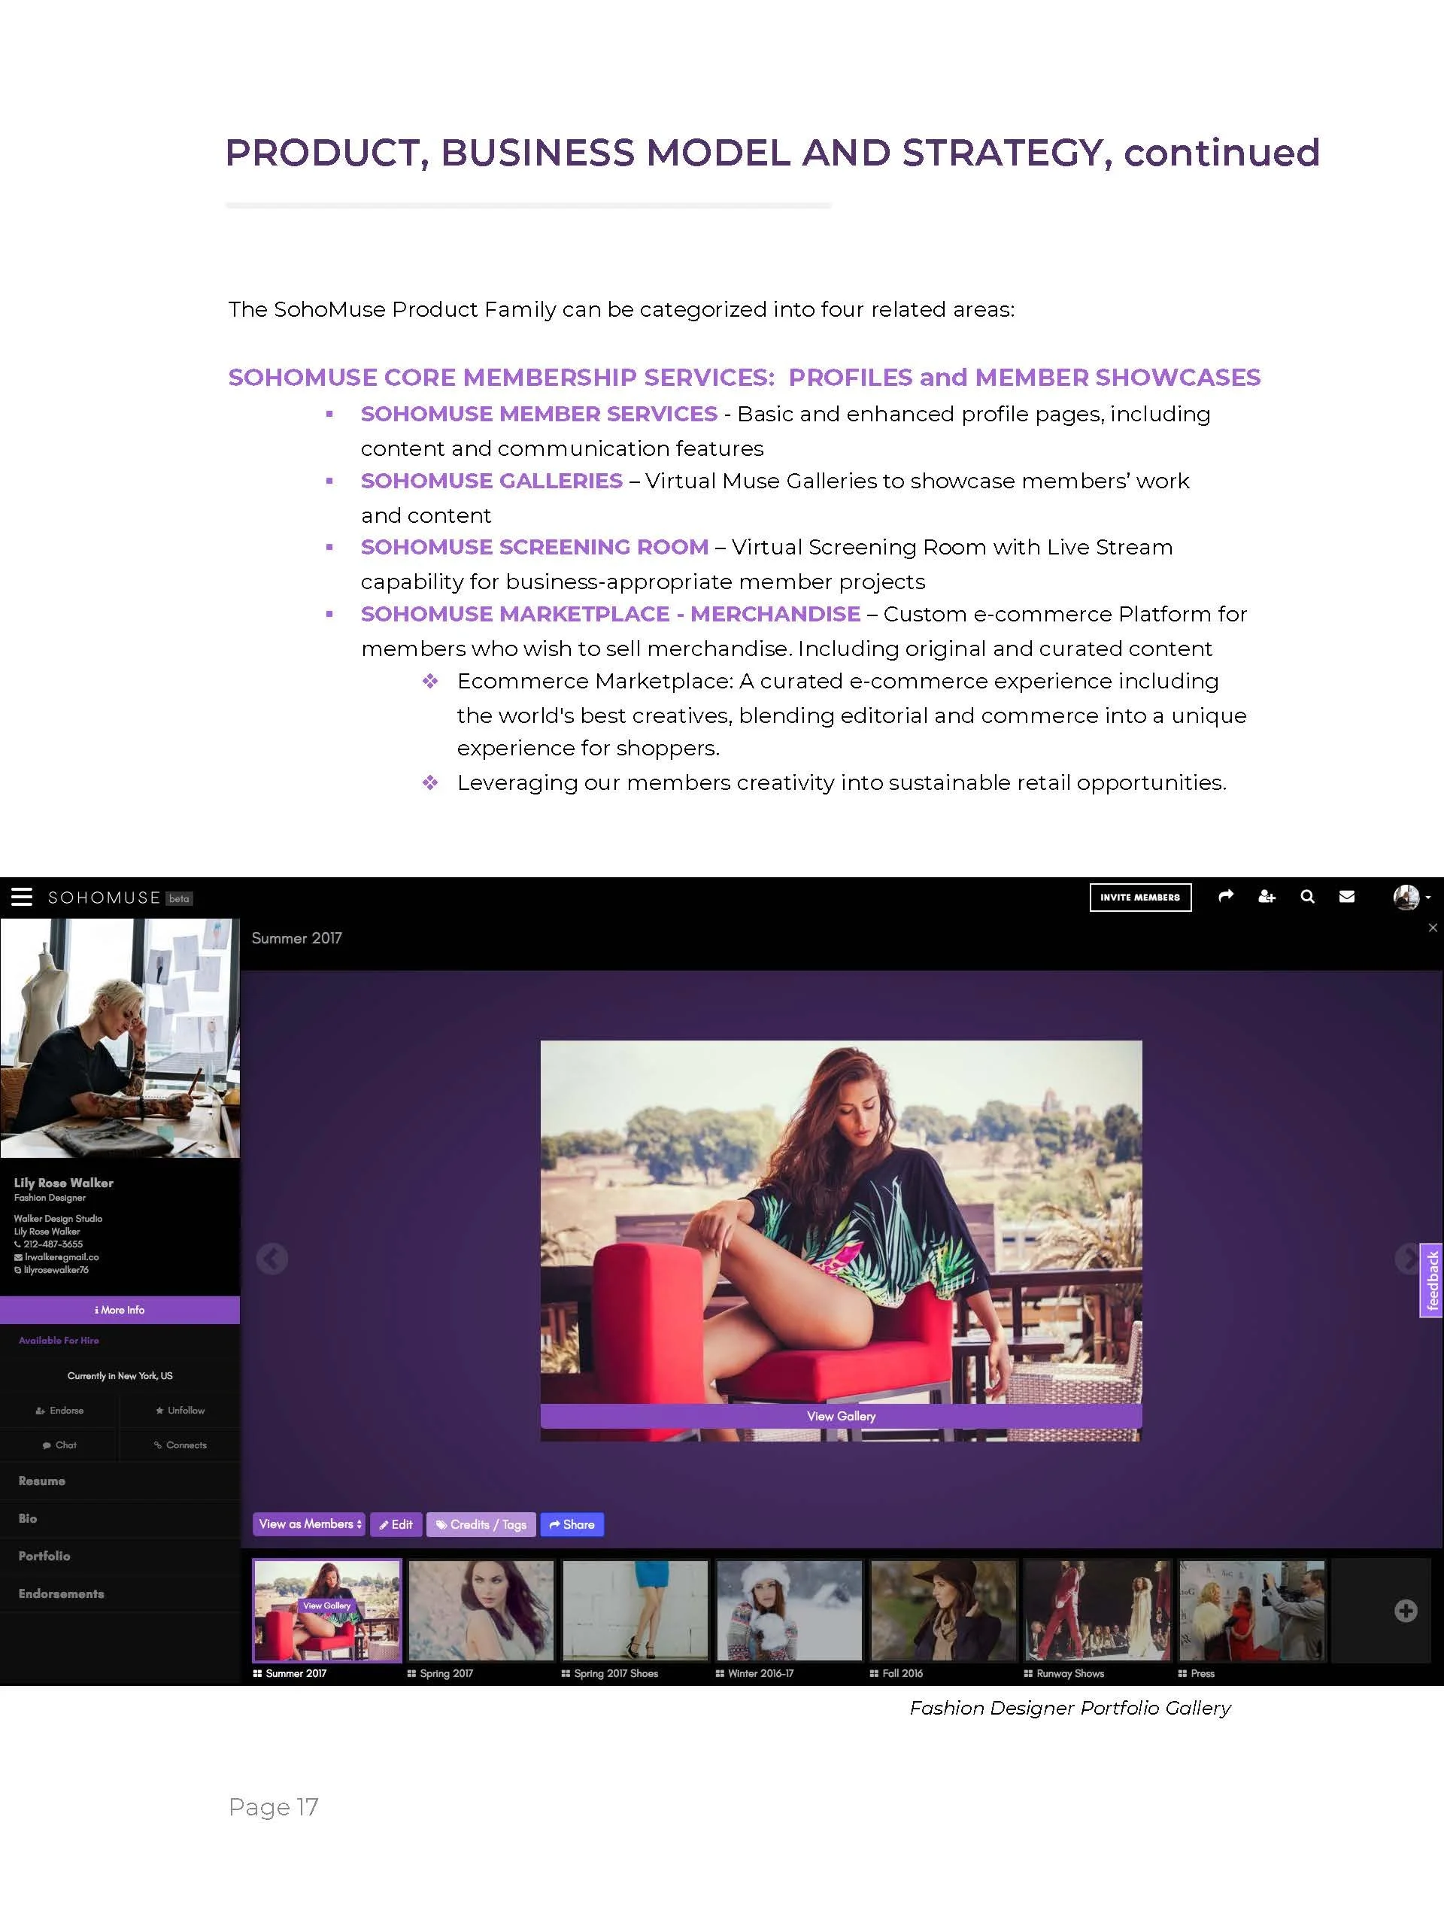This screenshot has width=1444, height=1926.
Task: Expand the More Info bar
Action: coord(120,1310)
